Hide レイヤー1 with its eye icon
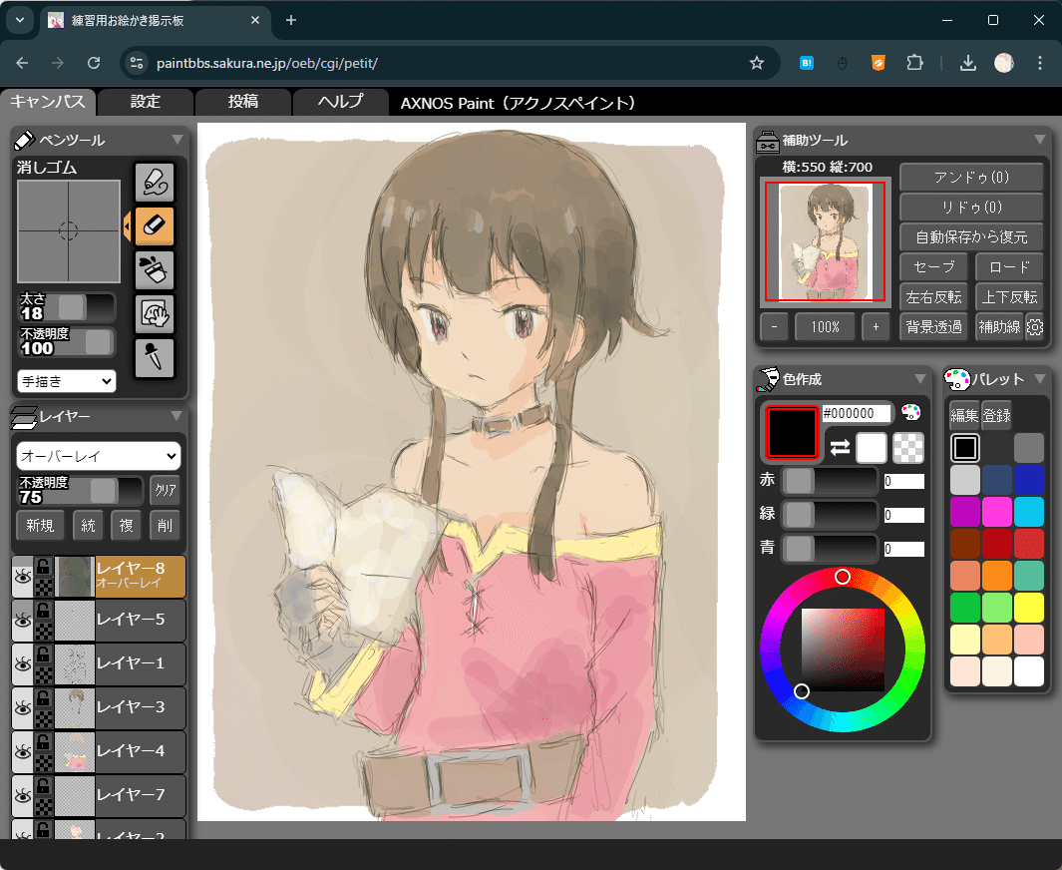Screen dimensions: 1062x870 coord(23,664)
